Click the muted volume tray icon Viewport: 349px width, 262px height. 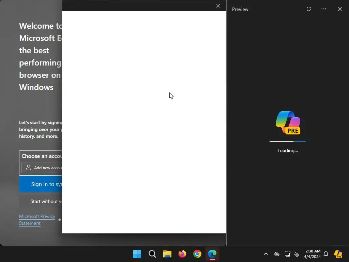pyautogui.click(x=296, y=254)
